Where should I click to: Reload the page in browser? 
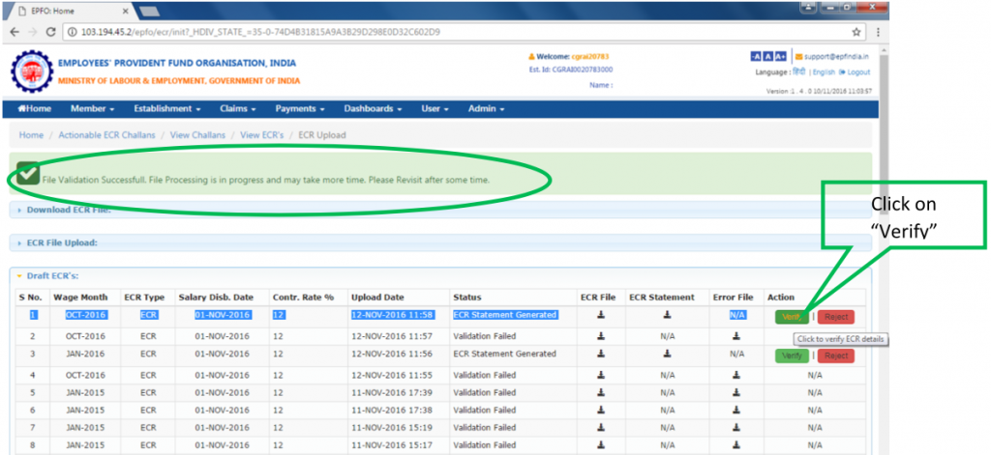pyautogui.click(x=52, y=32)
